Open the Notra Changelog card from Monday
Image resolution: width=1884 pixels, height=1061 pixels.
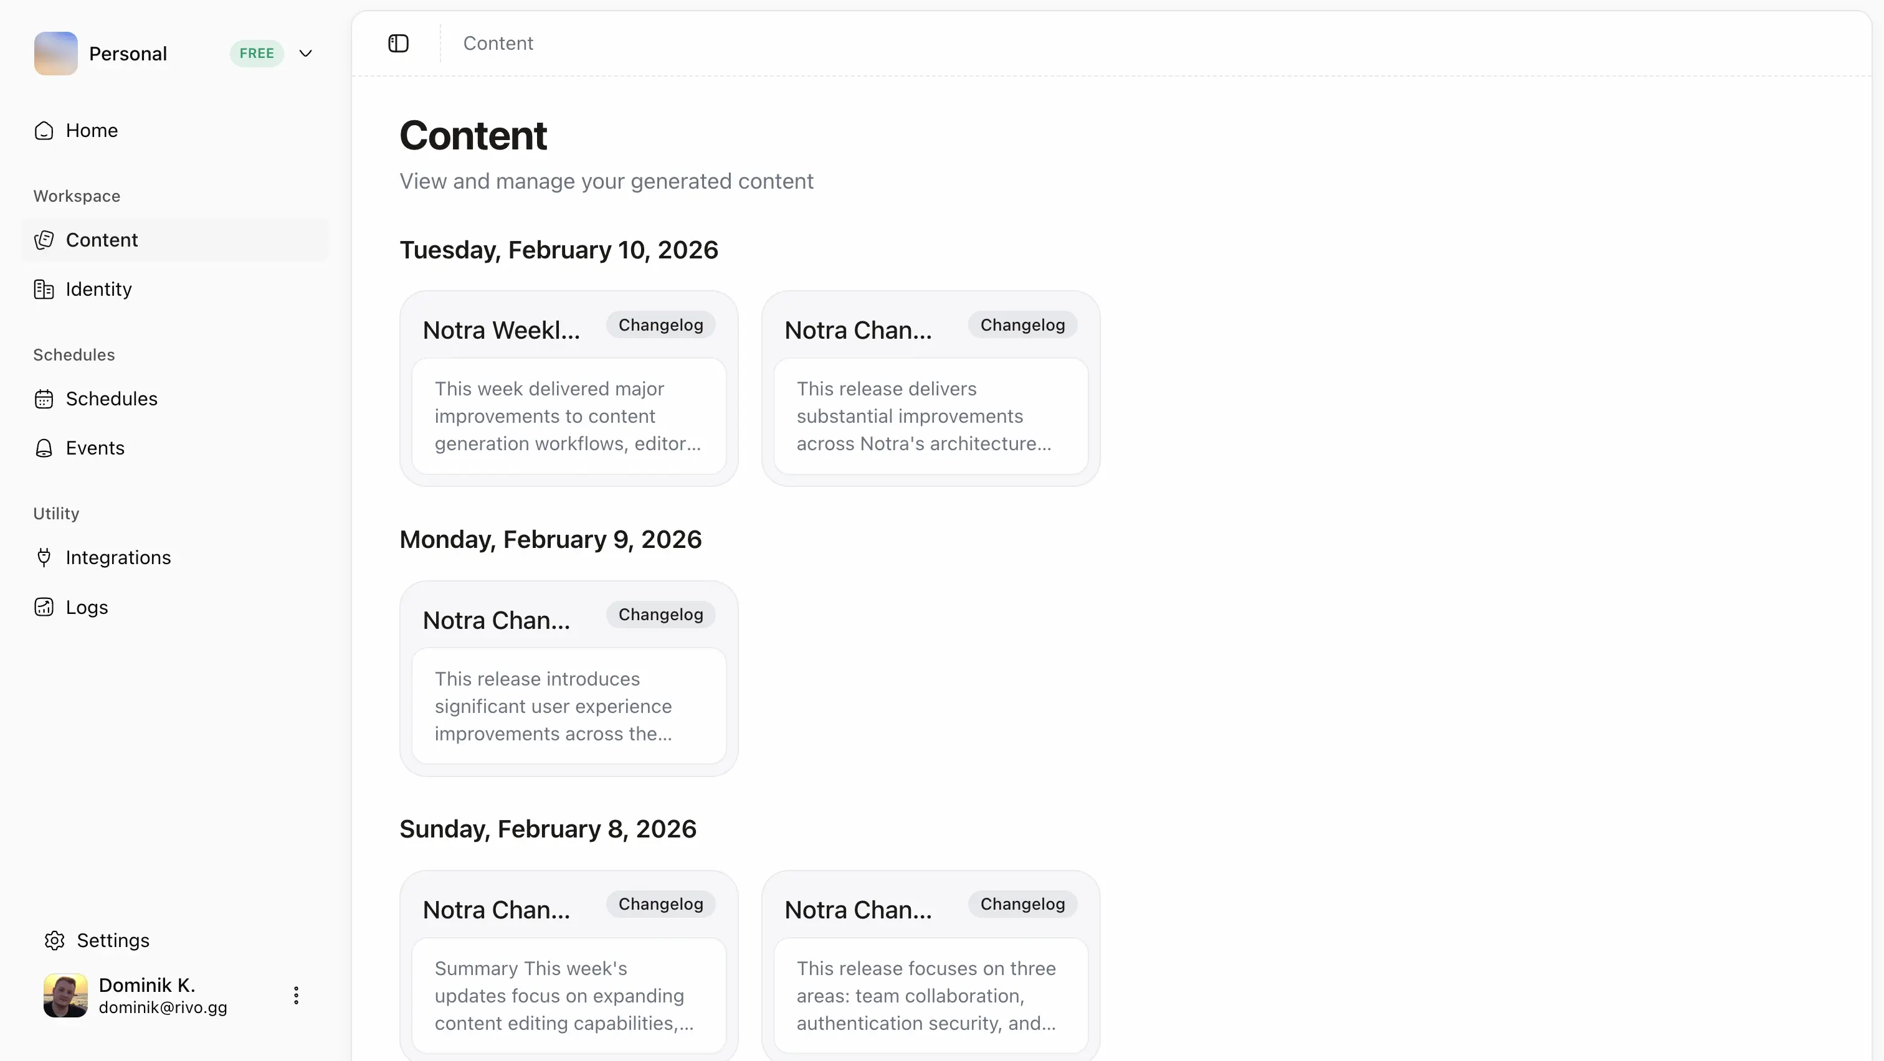pyautogui.click(x=568, y=676)
